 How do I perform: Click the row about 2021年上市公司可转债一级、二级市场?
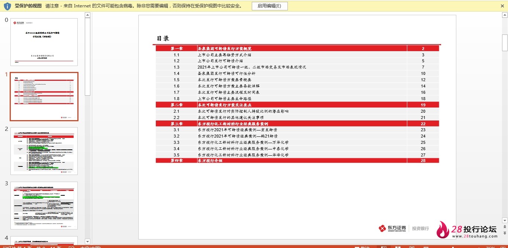click(298, 67)
